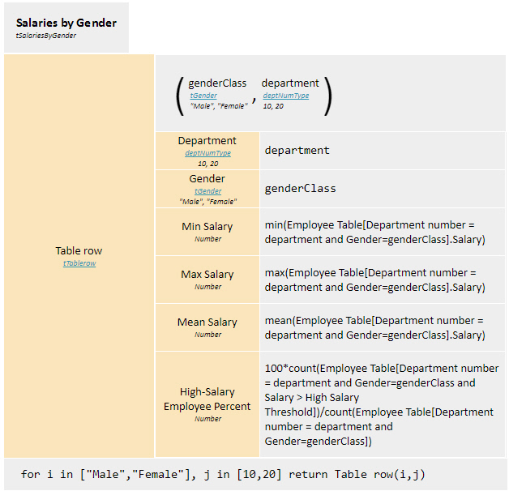Click tGender link in Gender row
Screen dimensions: 509x491
coord(207,191)
